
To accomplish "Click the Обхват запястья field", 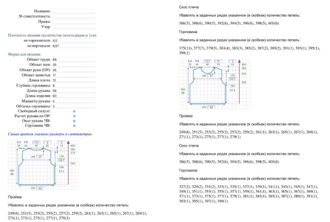I will click(74, 75).
